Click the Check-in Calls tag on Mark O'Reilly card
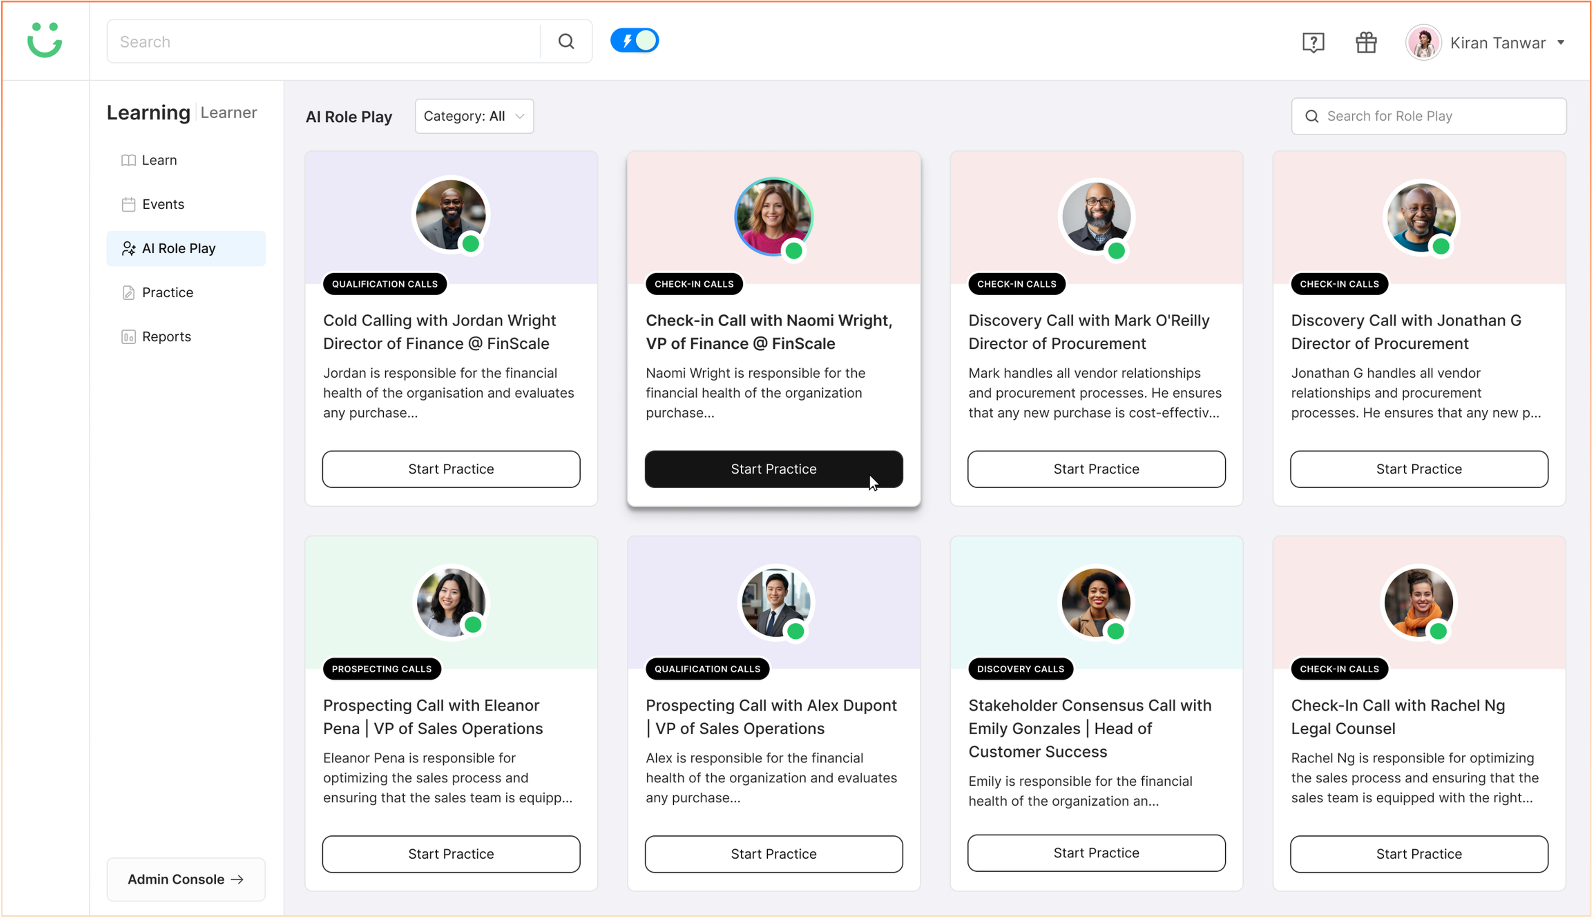The height and width of the screenshot is (917, 1592). pyautogui.click(x=1017, y=284)
